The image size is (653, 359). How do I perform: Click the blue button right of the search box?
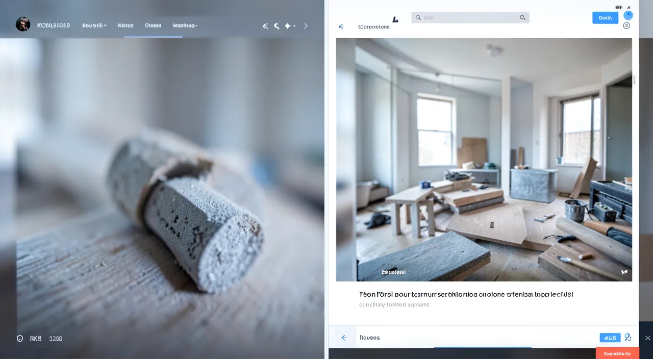605,17
